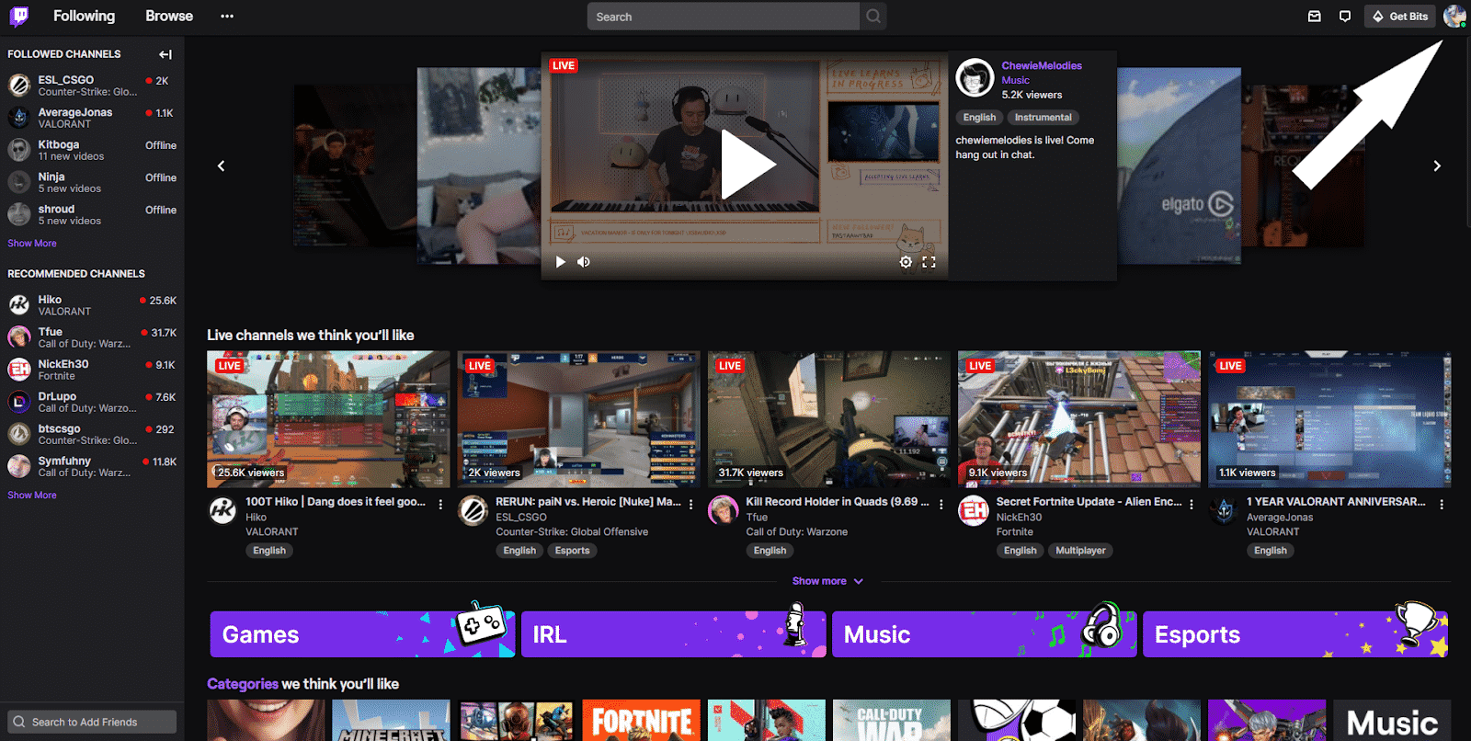Click Music category link in featured card

(1015, 80)
